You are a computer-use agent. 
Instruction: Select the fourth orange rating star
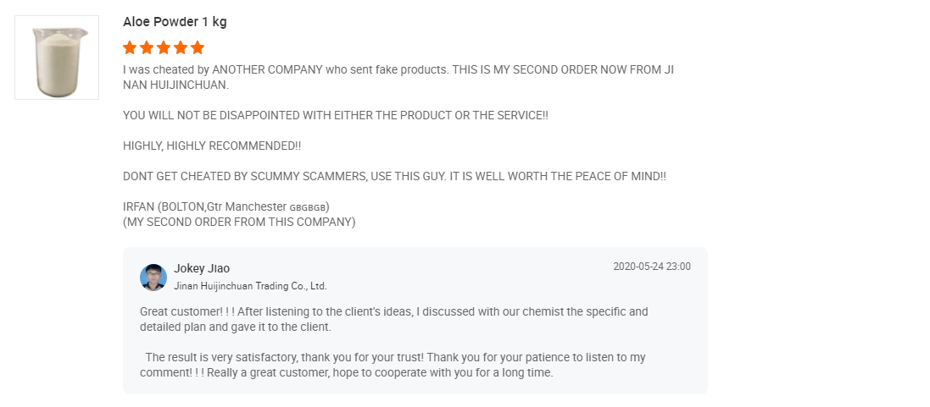(181, 47)
